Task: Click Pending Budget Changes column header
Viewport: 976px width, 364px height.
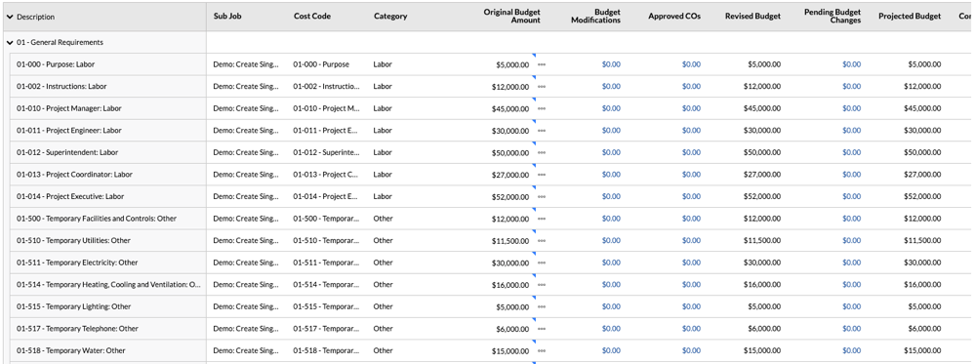Action: coord(833,17)
